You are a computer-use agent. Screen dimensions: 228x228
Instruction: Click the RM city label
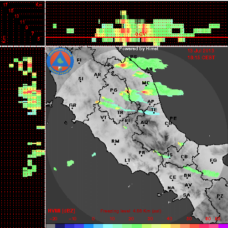(115, 141)
